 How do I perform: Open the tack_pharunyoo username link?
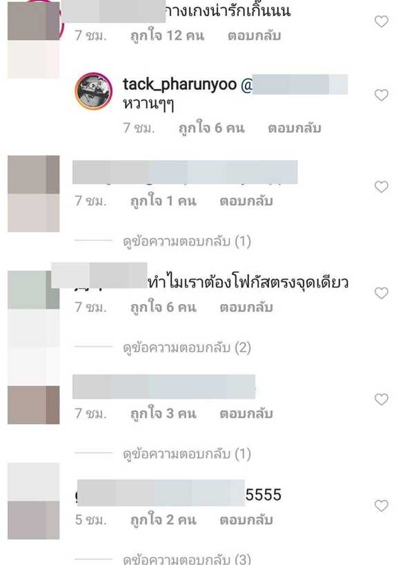(179, 85)
